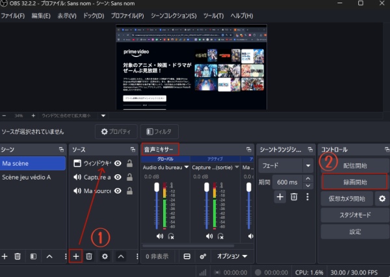
Task: Open 設定 settings button
Action: click(355, 231)
